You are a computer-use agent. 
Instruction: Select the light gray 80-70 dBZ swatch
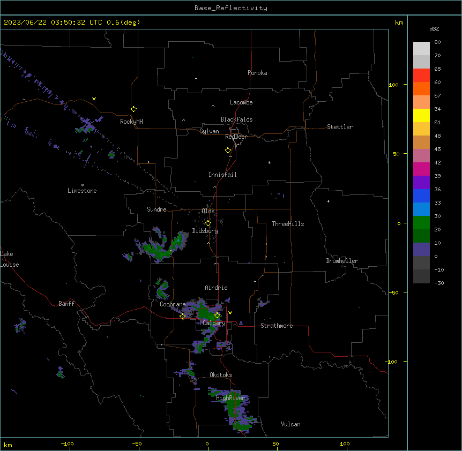(x=421, y=49)
